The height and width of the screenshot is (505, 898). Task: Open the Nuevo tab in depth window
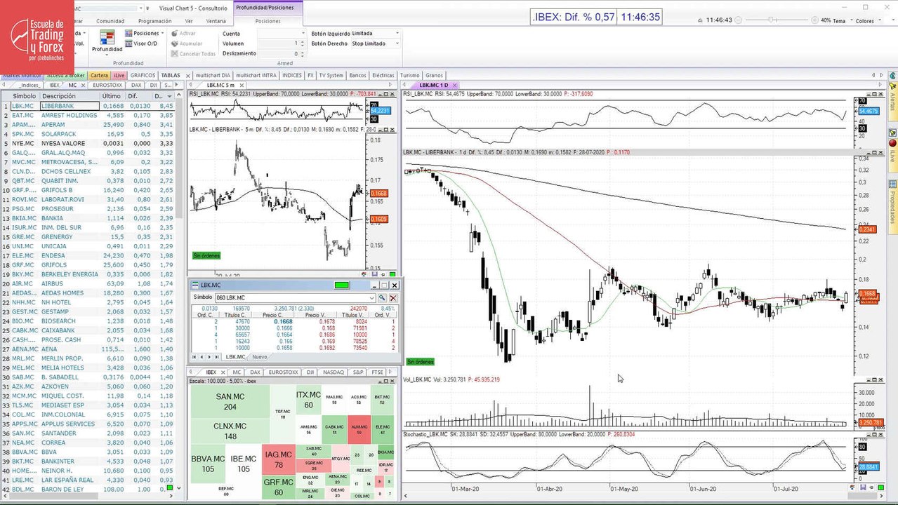click(x=259, y=357)
